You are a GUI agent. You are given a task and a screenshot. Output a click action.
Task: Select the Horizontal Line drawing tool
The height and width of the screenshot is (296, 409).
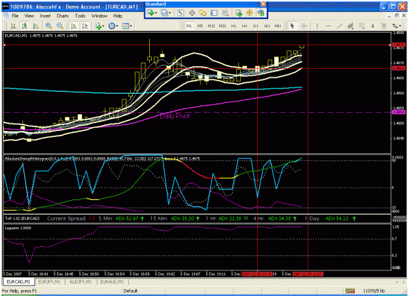329,26
